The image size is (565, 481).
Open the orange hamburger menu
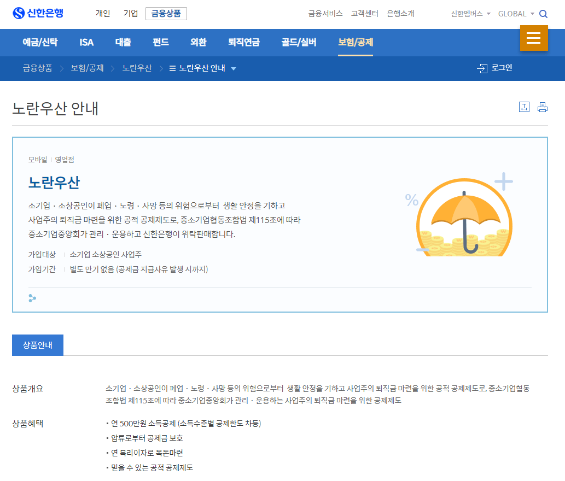tap(534, 39)
